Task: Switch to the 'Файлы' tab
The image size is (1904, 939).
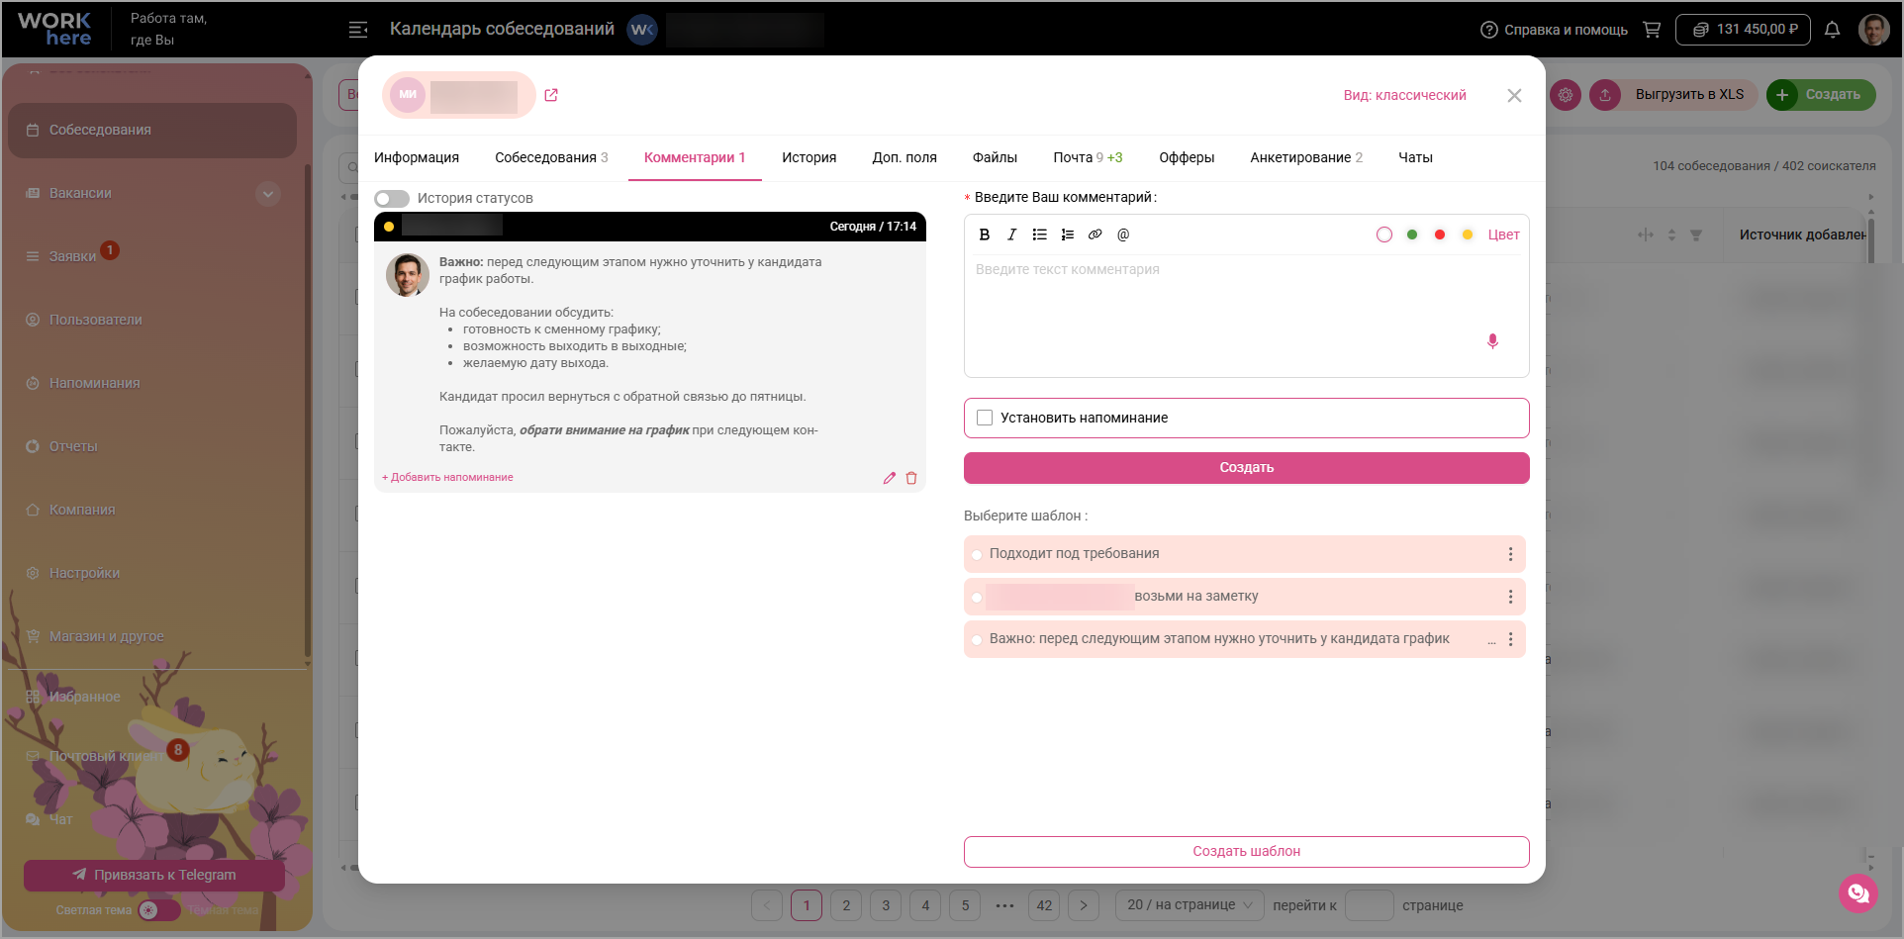Action: coord(995,157)
